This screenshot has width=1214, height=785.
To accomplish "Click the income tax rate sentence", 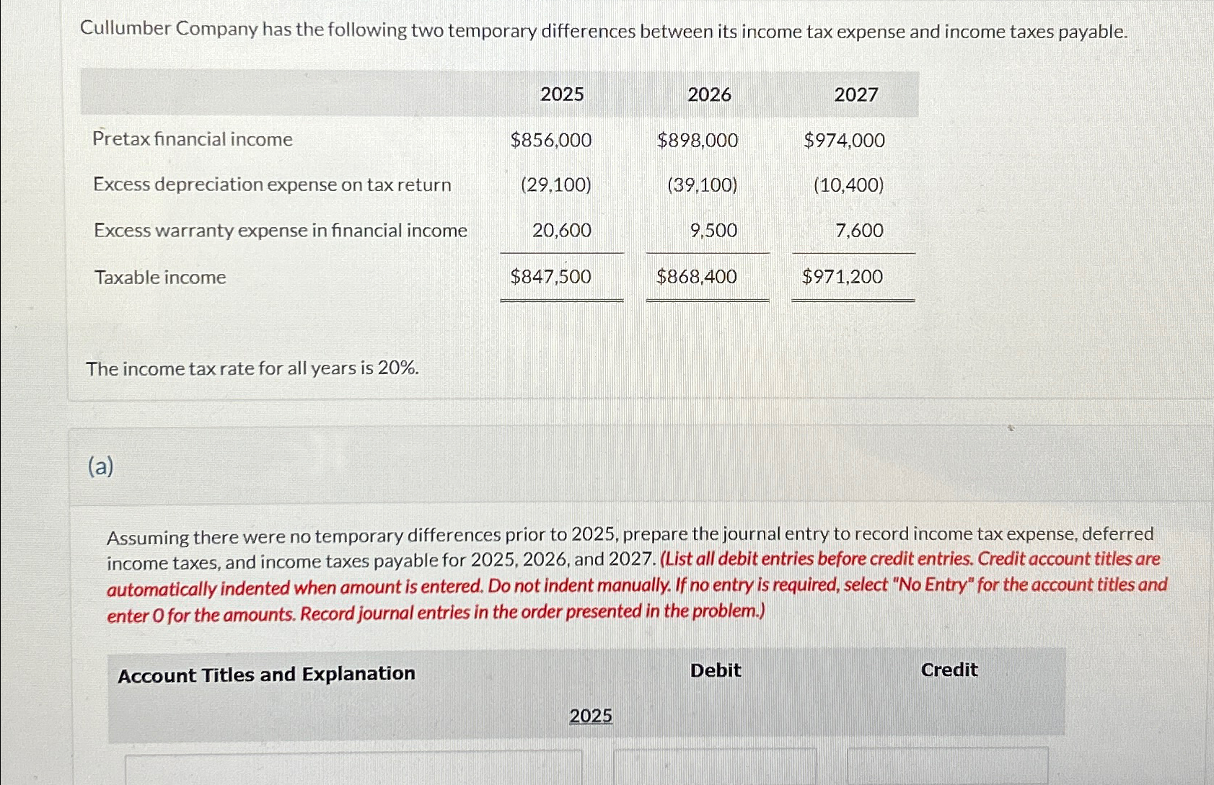I will (x=251, y=368).
